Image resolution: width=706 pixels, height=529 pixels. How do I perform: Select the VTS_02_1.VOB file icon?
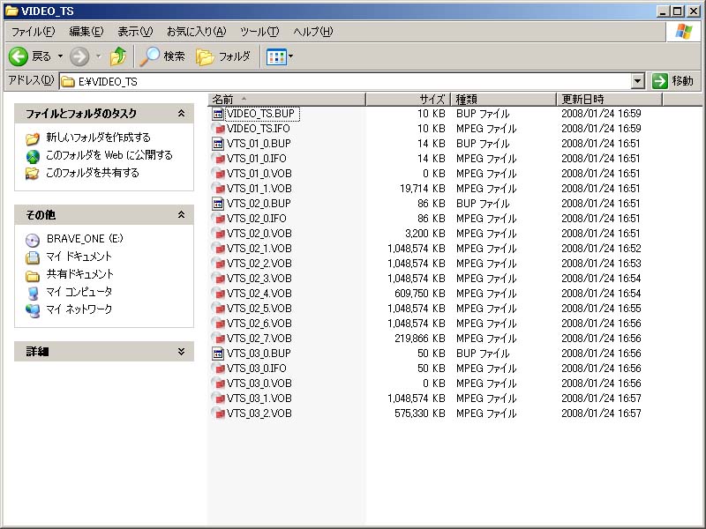[218, 249]
